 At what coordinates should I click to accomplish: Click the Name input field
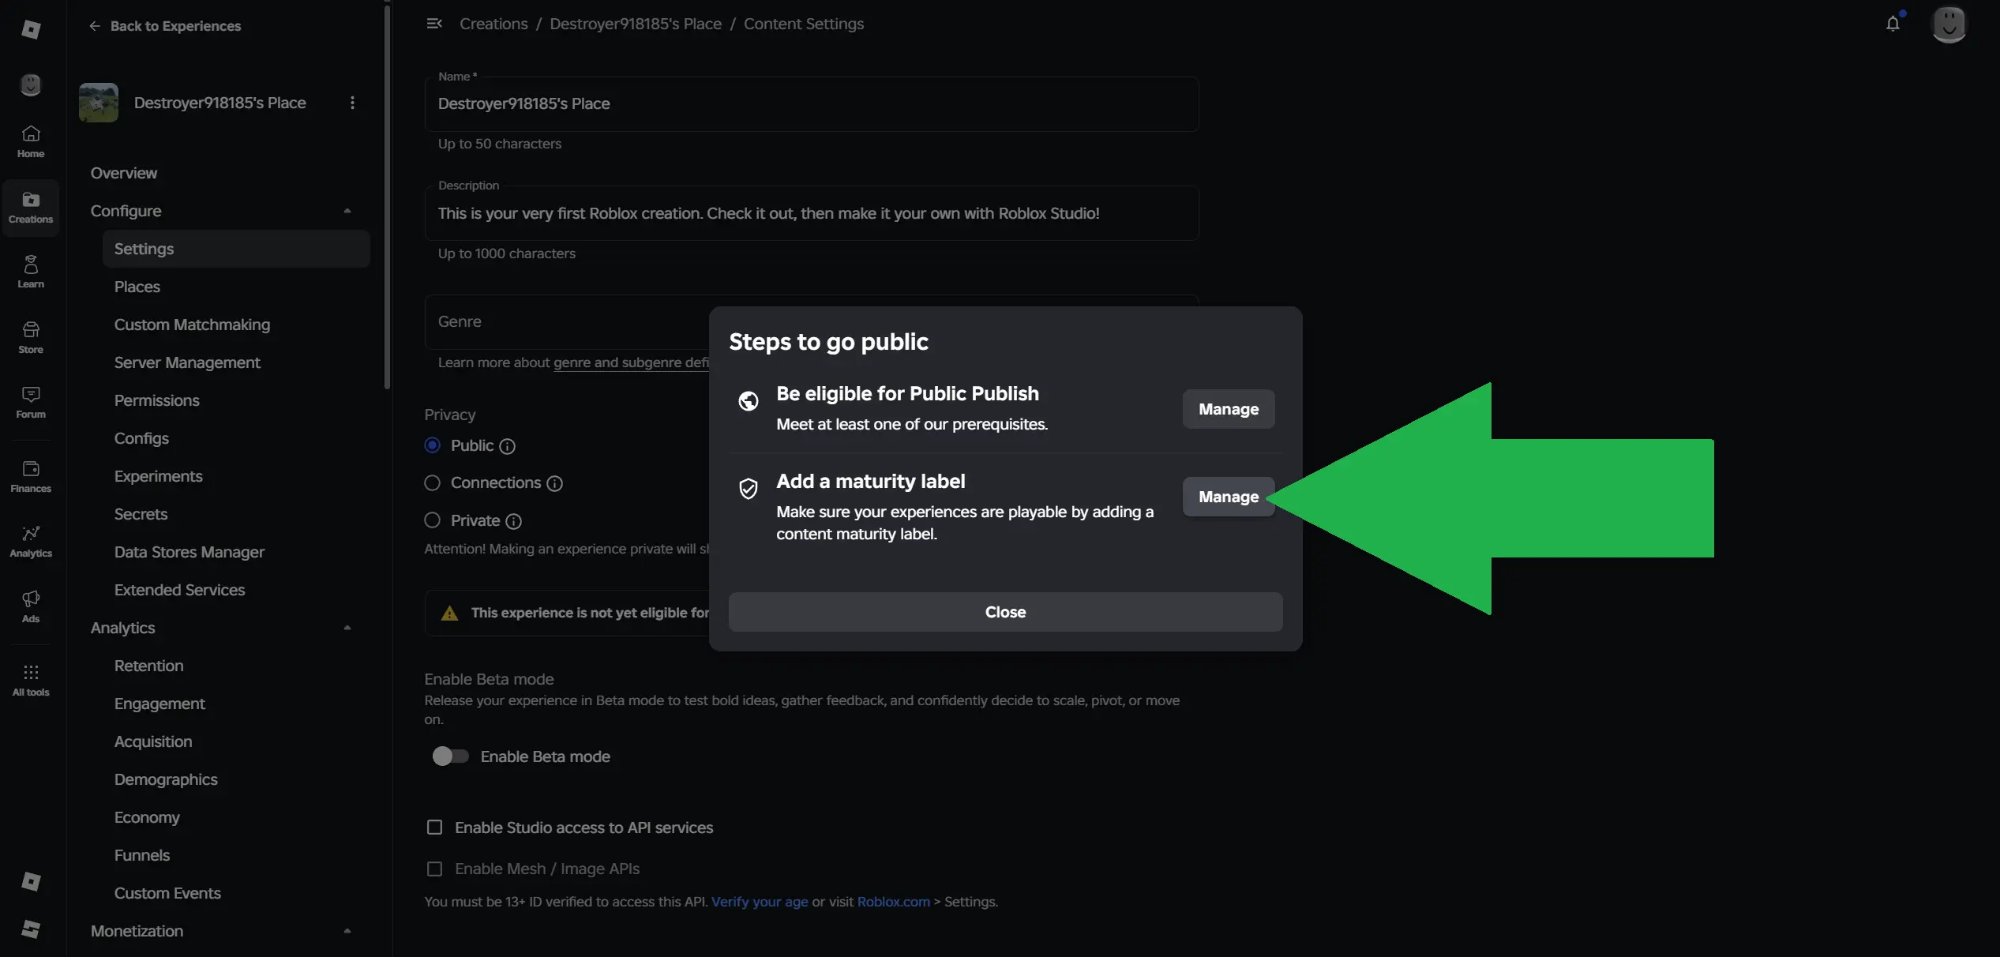tap(812, 104)
